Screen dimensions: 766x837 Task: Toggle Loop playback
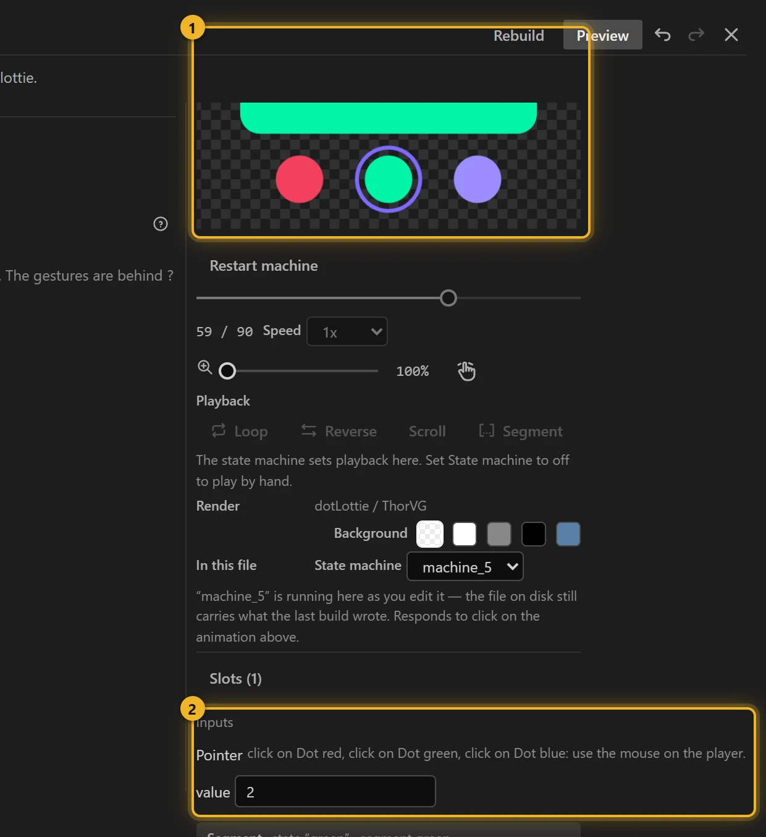click(240, 431)
